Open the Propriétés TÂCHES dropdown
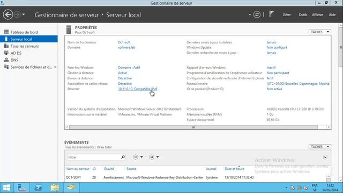The image size is (343, 193). (x=320, y=32)
